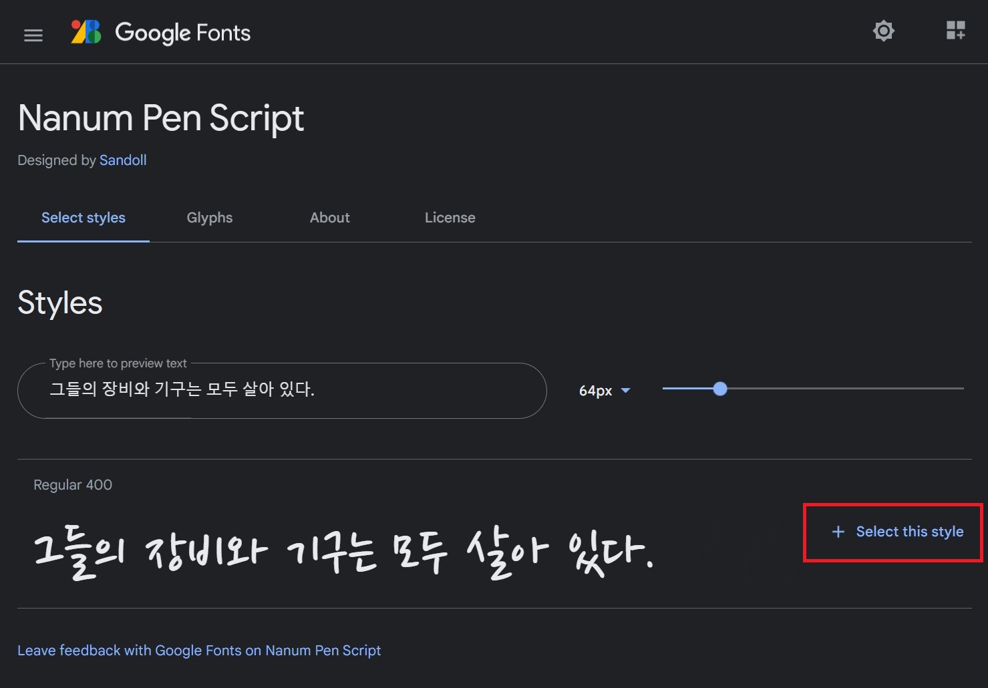The width and height of the screenshot is (988, 688).
Task: Click the preview text input field
Action: (282, 391)
